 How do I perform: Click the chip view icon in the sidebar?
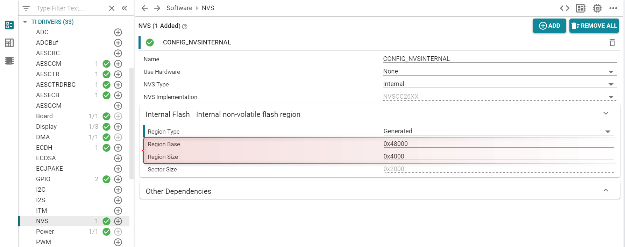[9, 60]
